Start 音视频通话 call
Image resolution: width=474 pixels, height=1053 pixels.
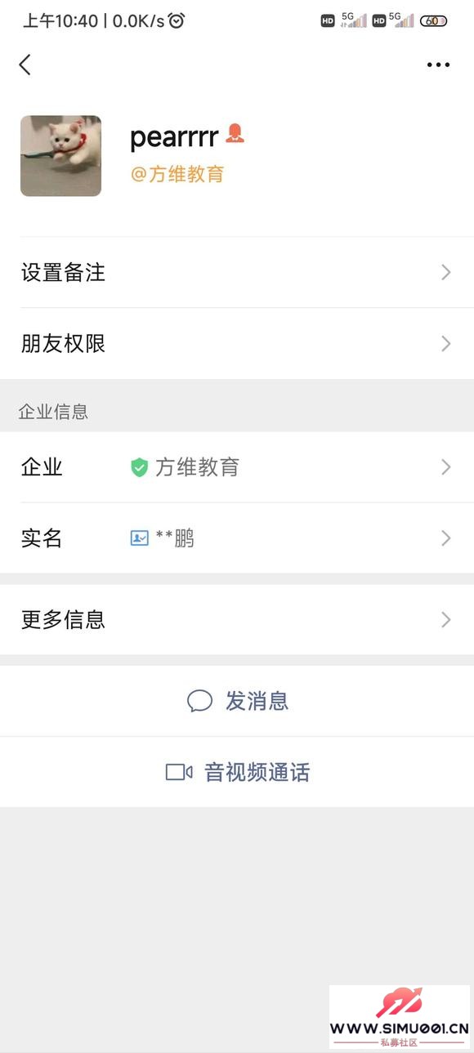click(237, 772)
